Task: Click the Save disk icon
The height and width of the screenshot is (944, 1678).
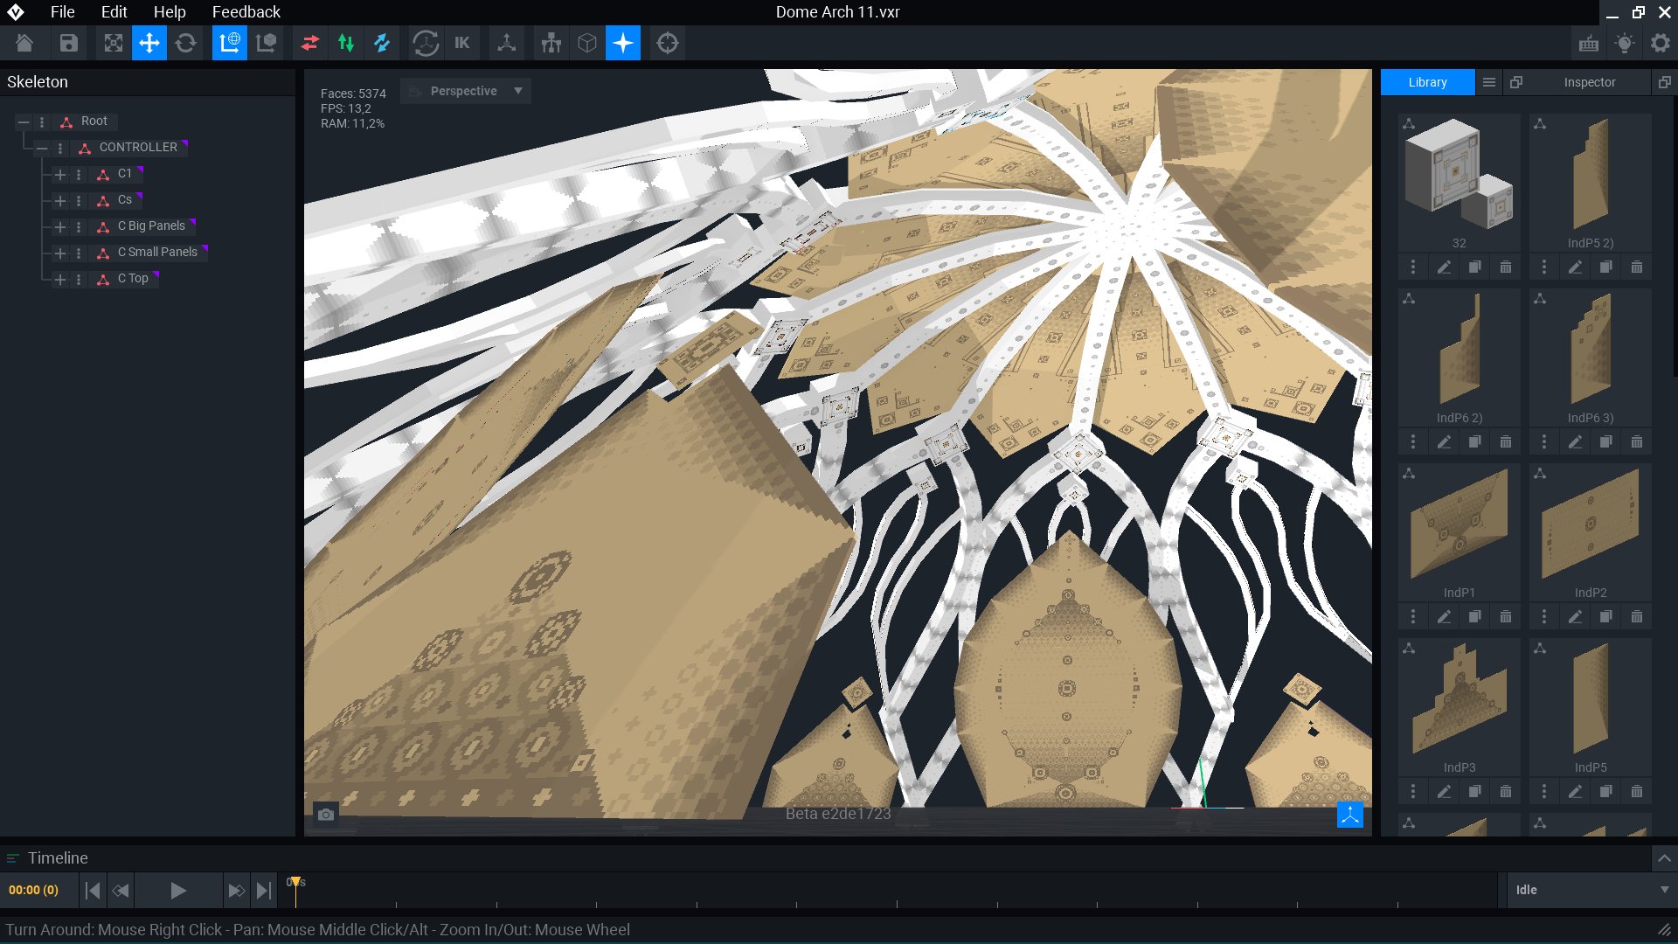Action: pos(69,43)
